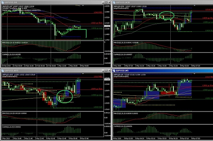This screenshot has width=213, height=141.
Task: Select the OsMA(12,26,3) label in M5 chart
Action: click(x=123, y=126)
